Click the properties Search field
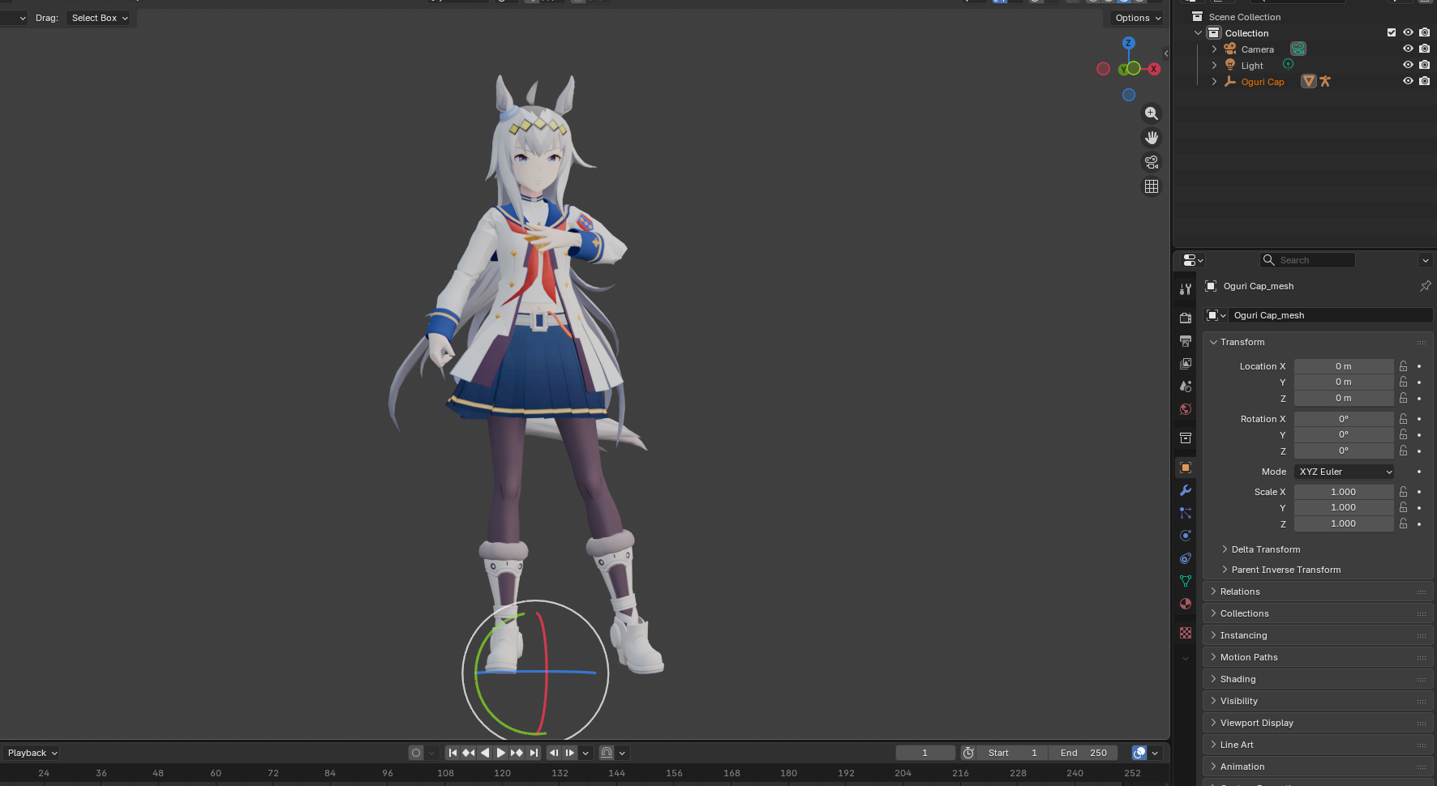 tap(1307, 260)
